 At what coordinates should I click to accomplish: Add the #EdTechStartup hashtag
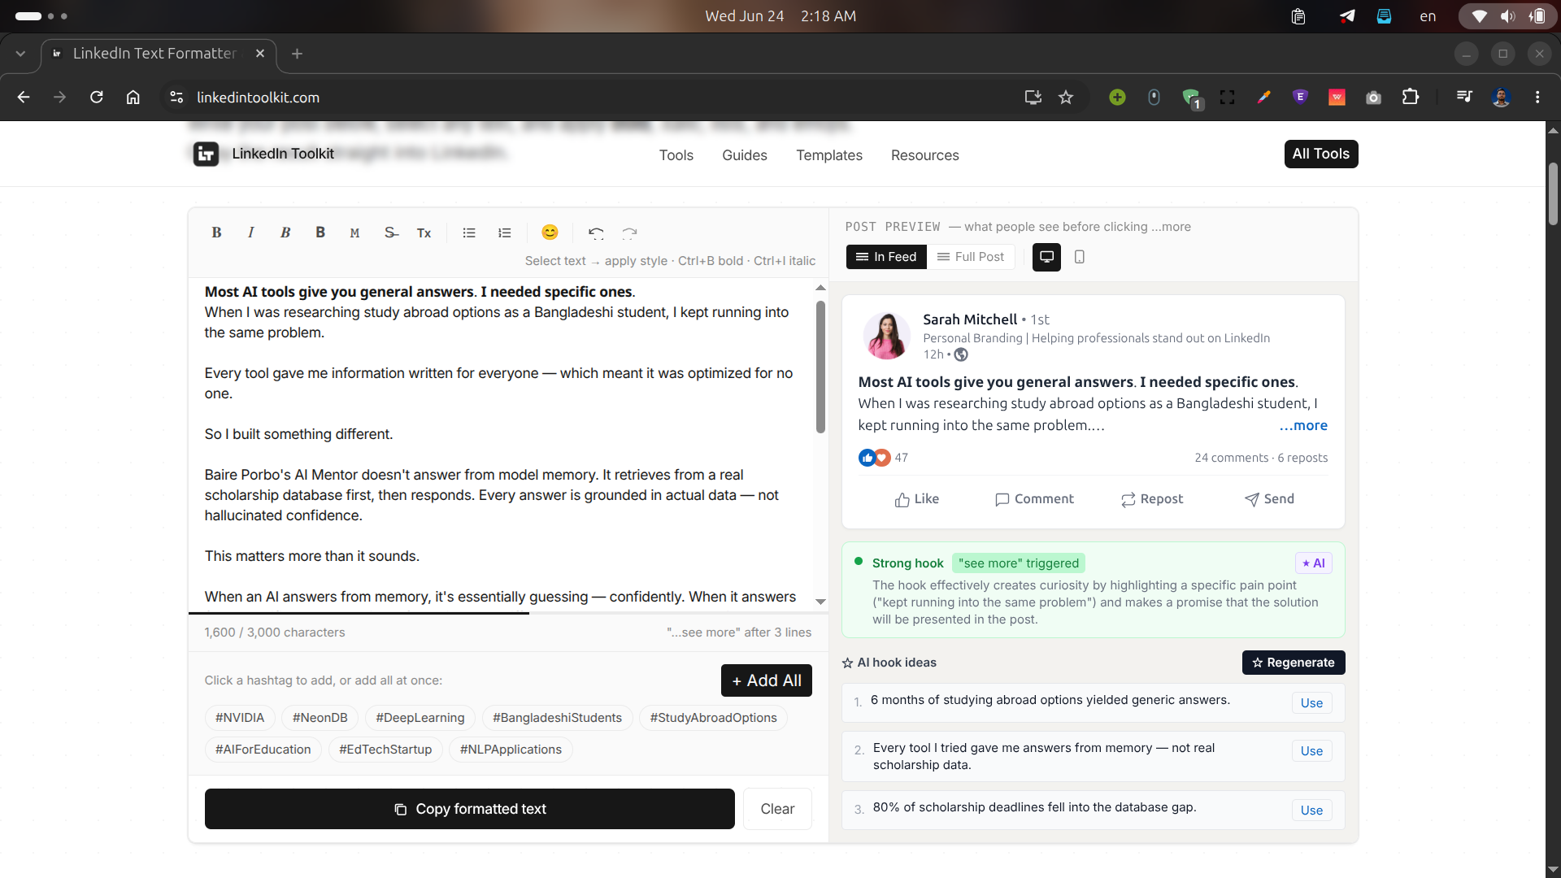pos(385,750)
